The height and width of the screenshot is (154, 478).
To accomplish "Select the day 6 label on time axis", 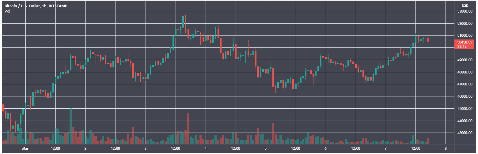I will [325, 148].
